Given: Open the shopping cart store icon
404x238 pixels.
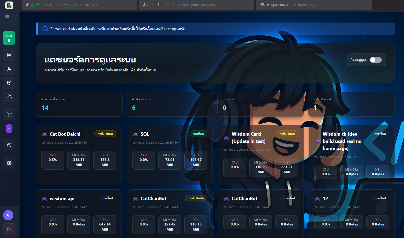Looking at the screenshot, I should point(9,114).
